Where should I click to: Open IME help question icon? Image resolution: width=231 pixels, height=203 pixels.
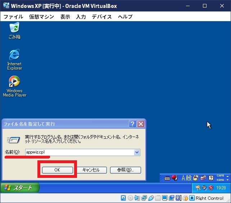(x=211, y=178)
